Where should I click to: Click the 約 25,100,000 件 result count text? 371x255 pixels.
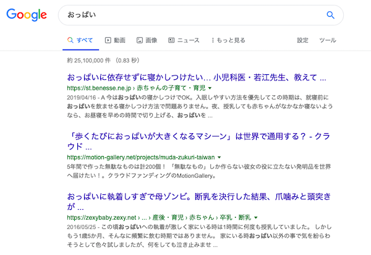(88, 61)
